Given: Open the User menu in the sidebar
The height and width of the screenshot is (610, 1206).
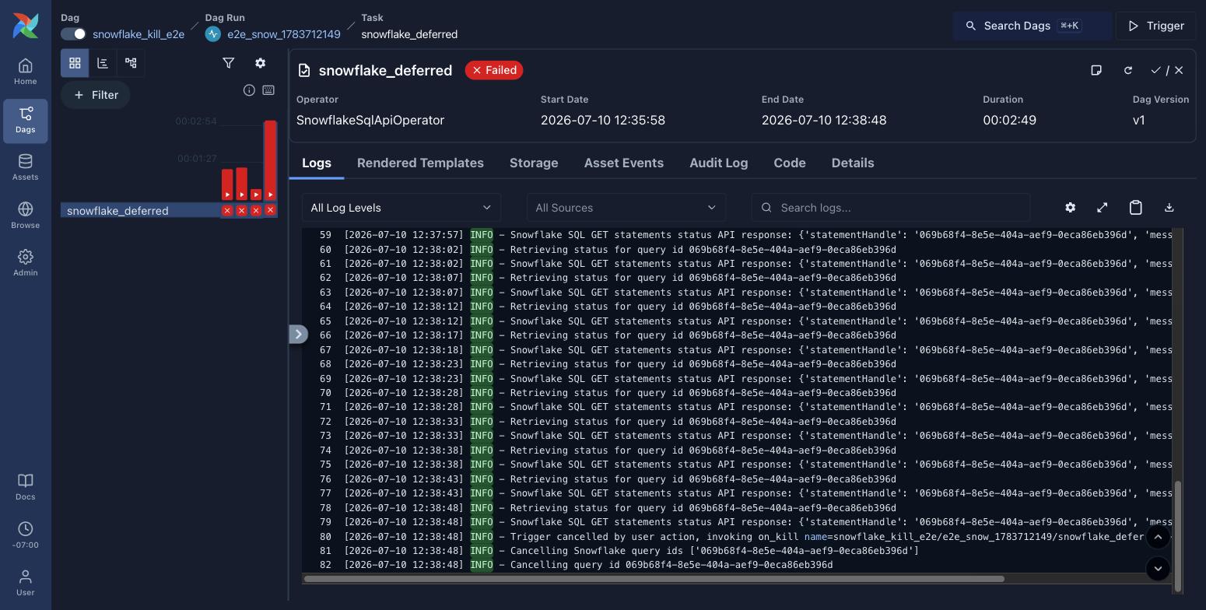Looking at the screenshot, I should tap(26, 583).
